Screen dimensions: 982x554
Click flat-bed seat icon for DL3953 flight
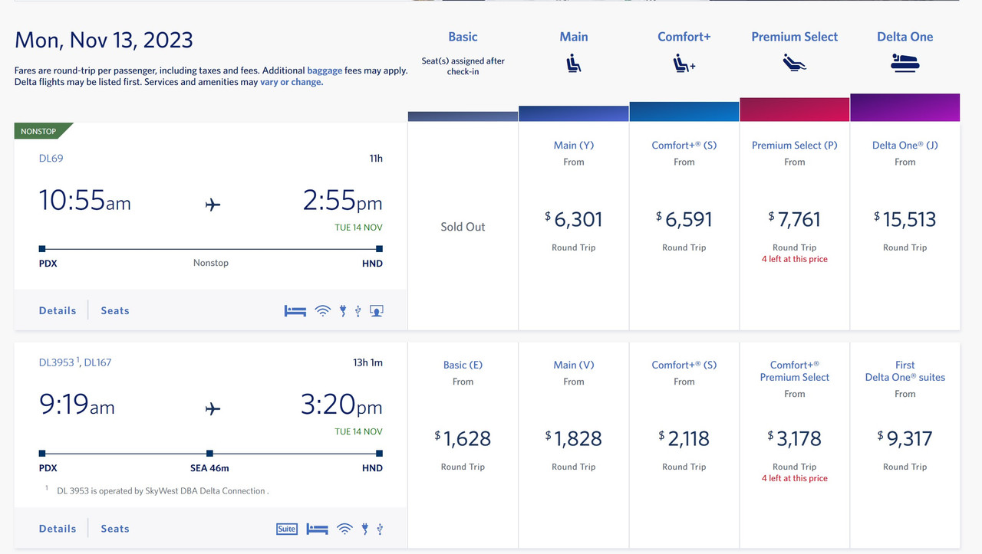(x=317, y=529)
